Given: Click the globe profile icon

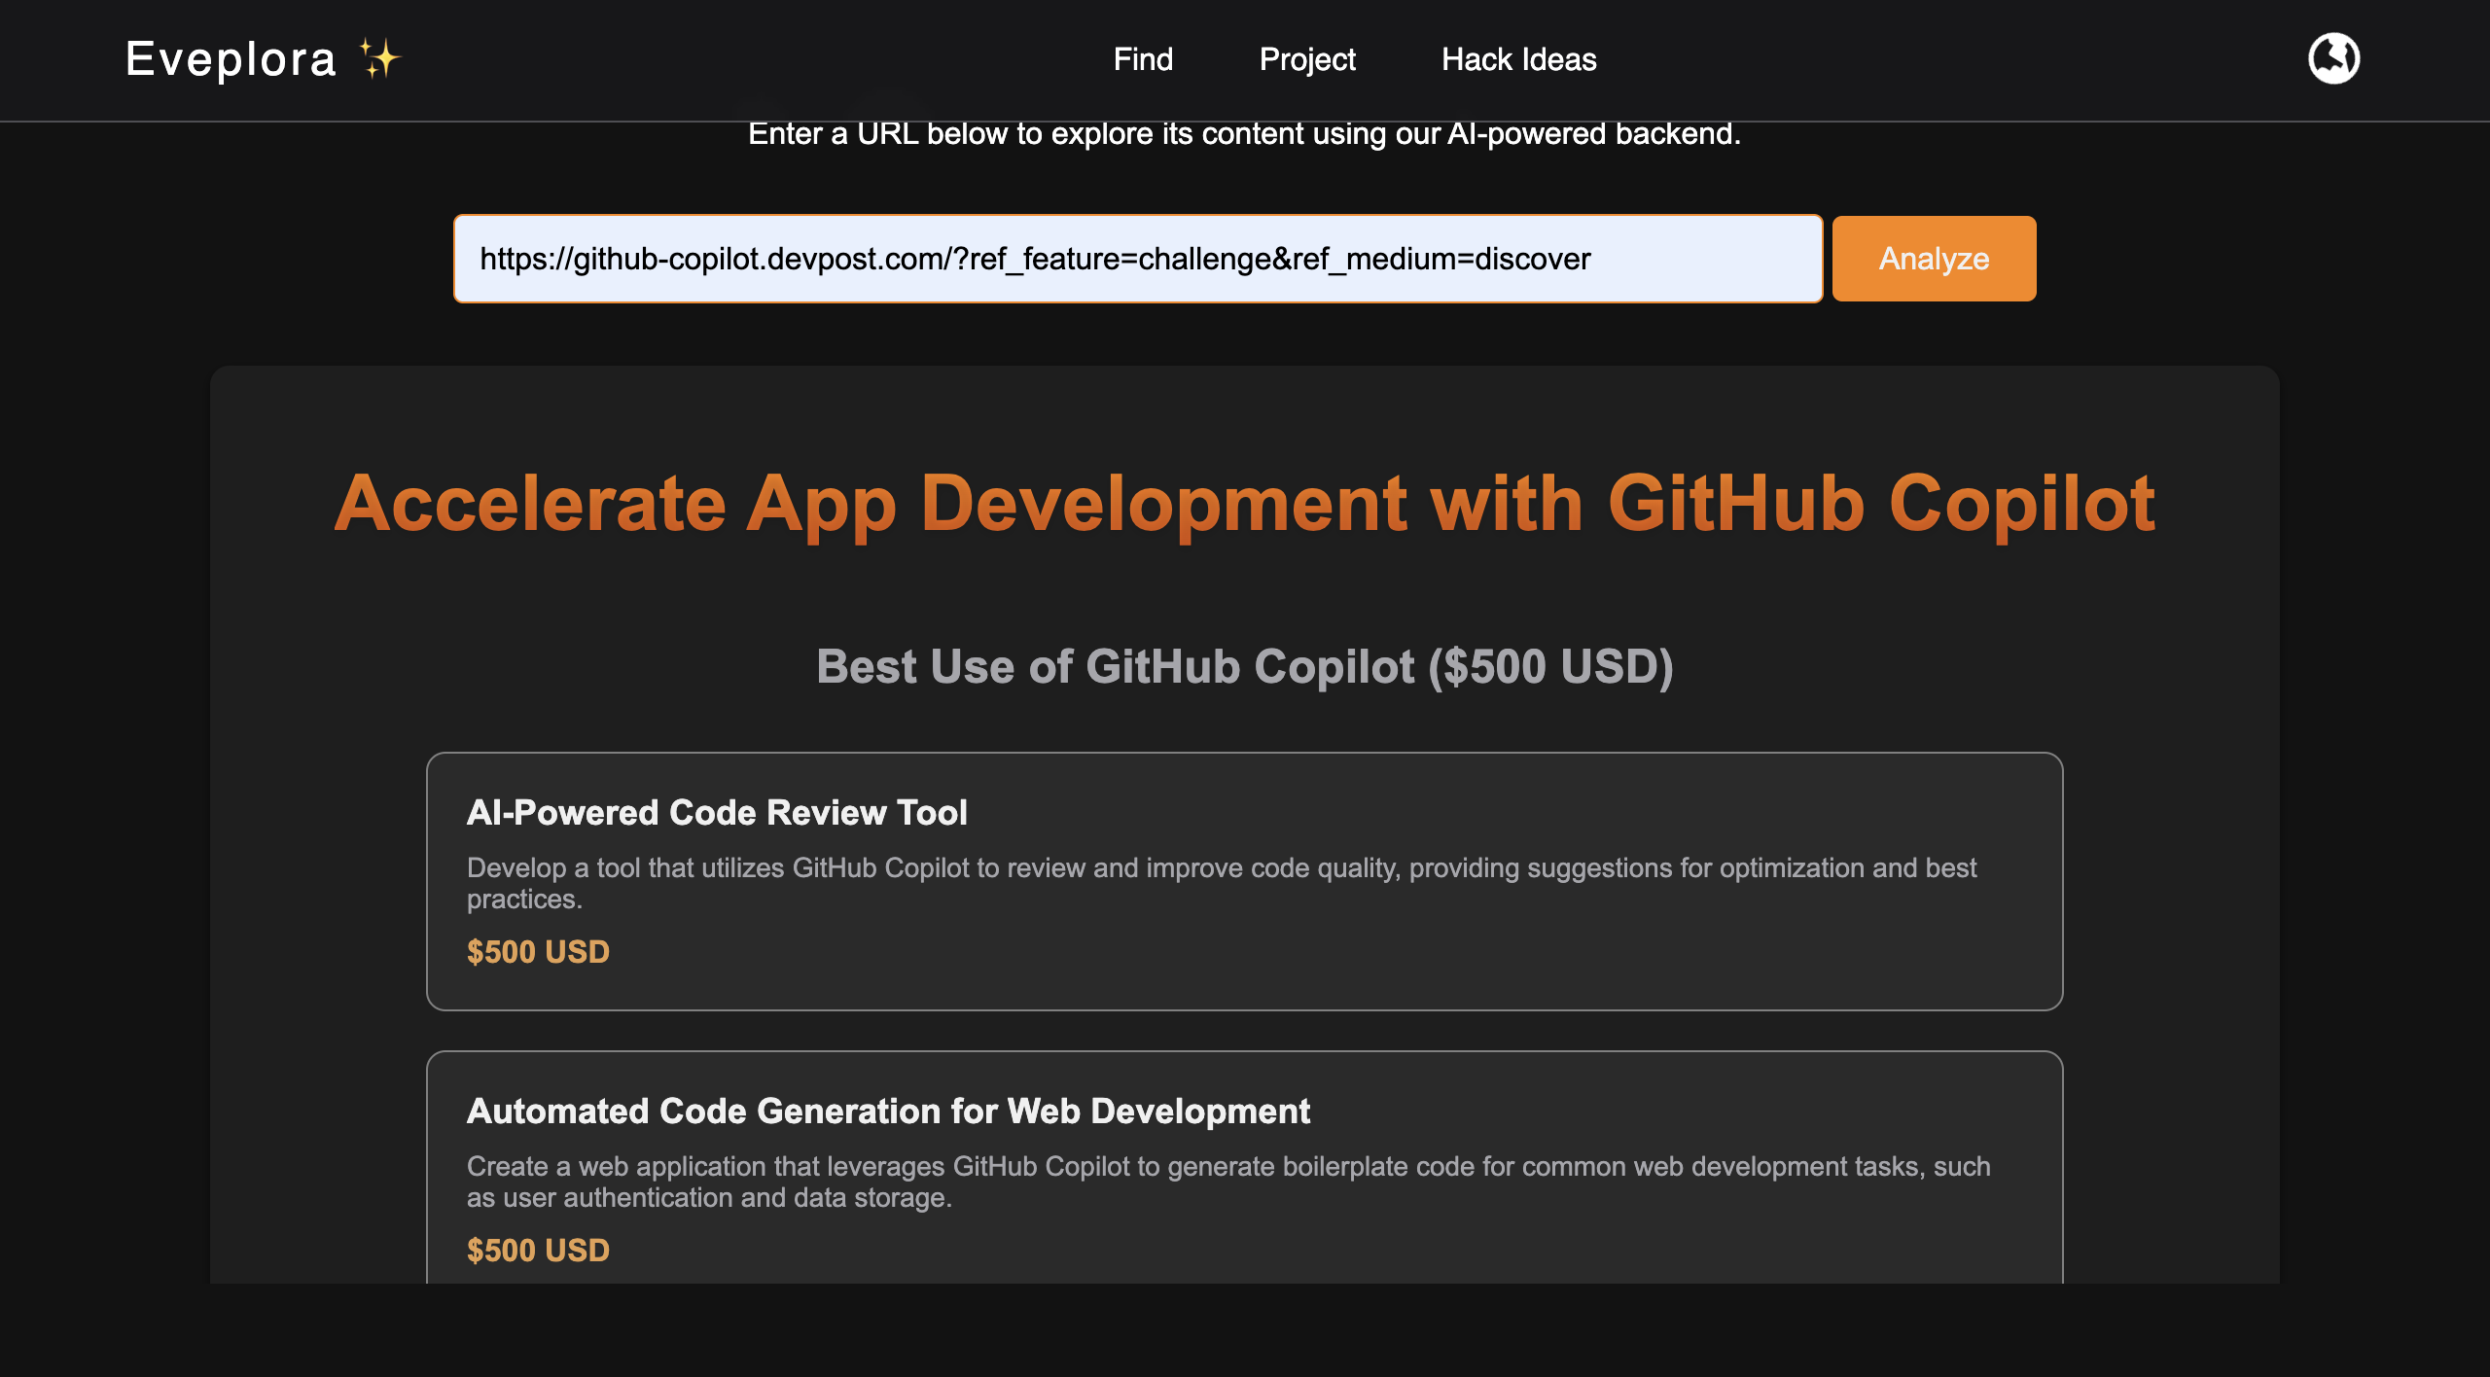Looking at the screenshot, I should click(2333, 59).
